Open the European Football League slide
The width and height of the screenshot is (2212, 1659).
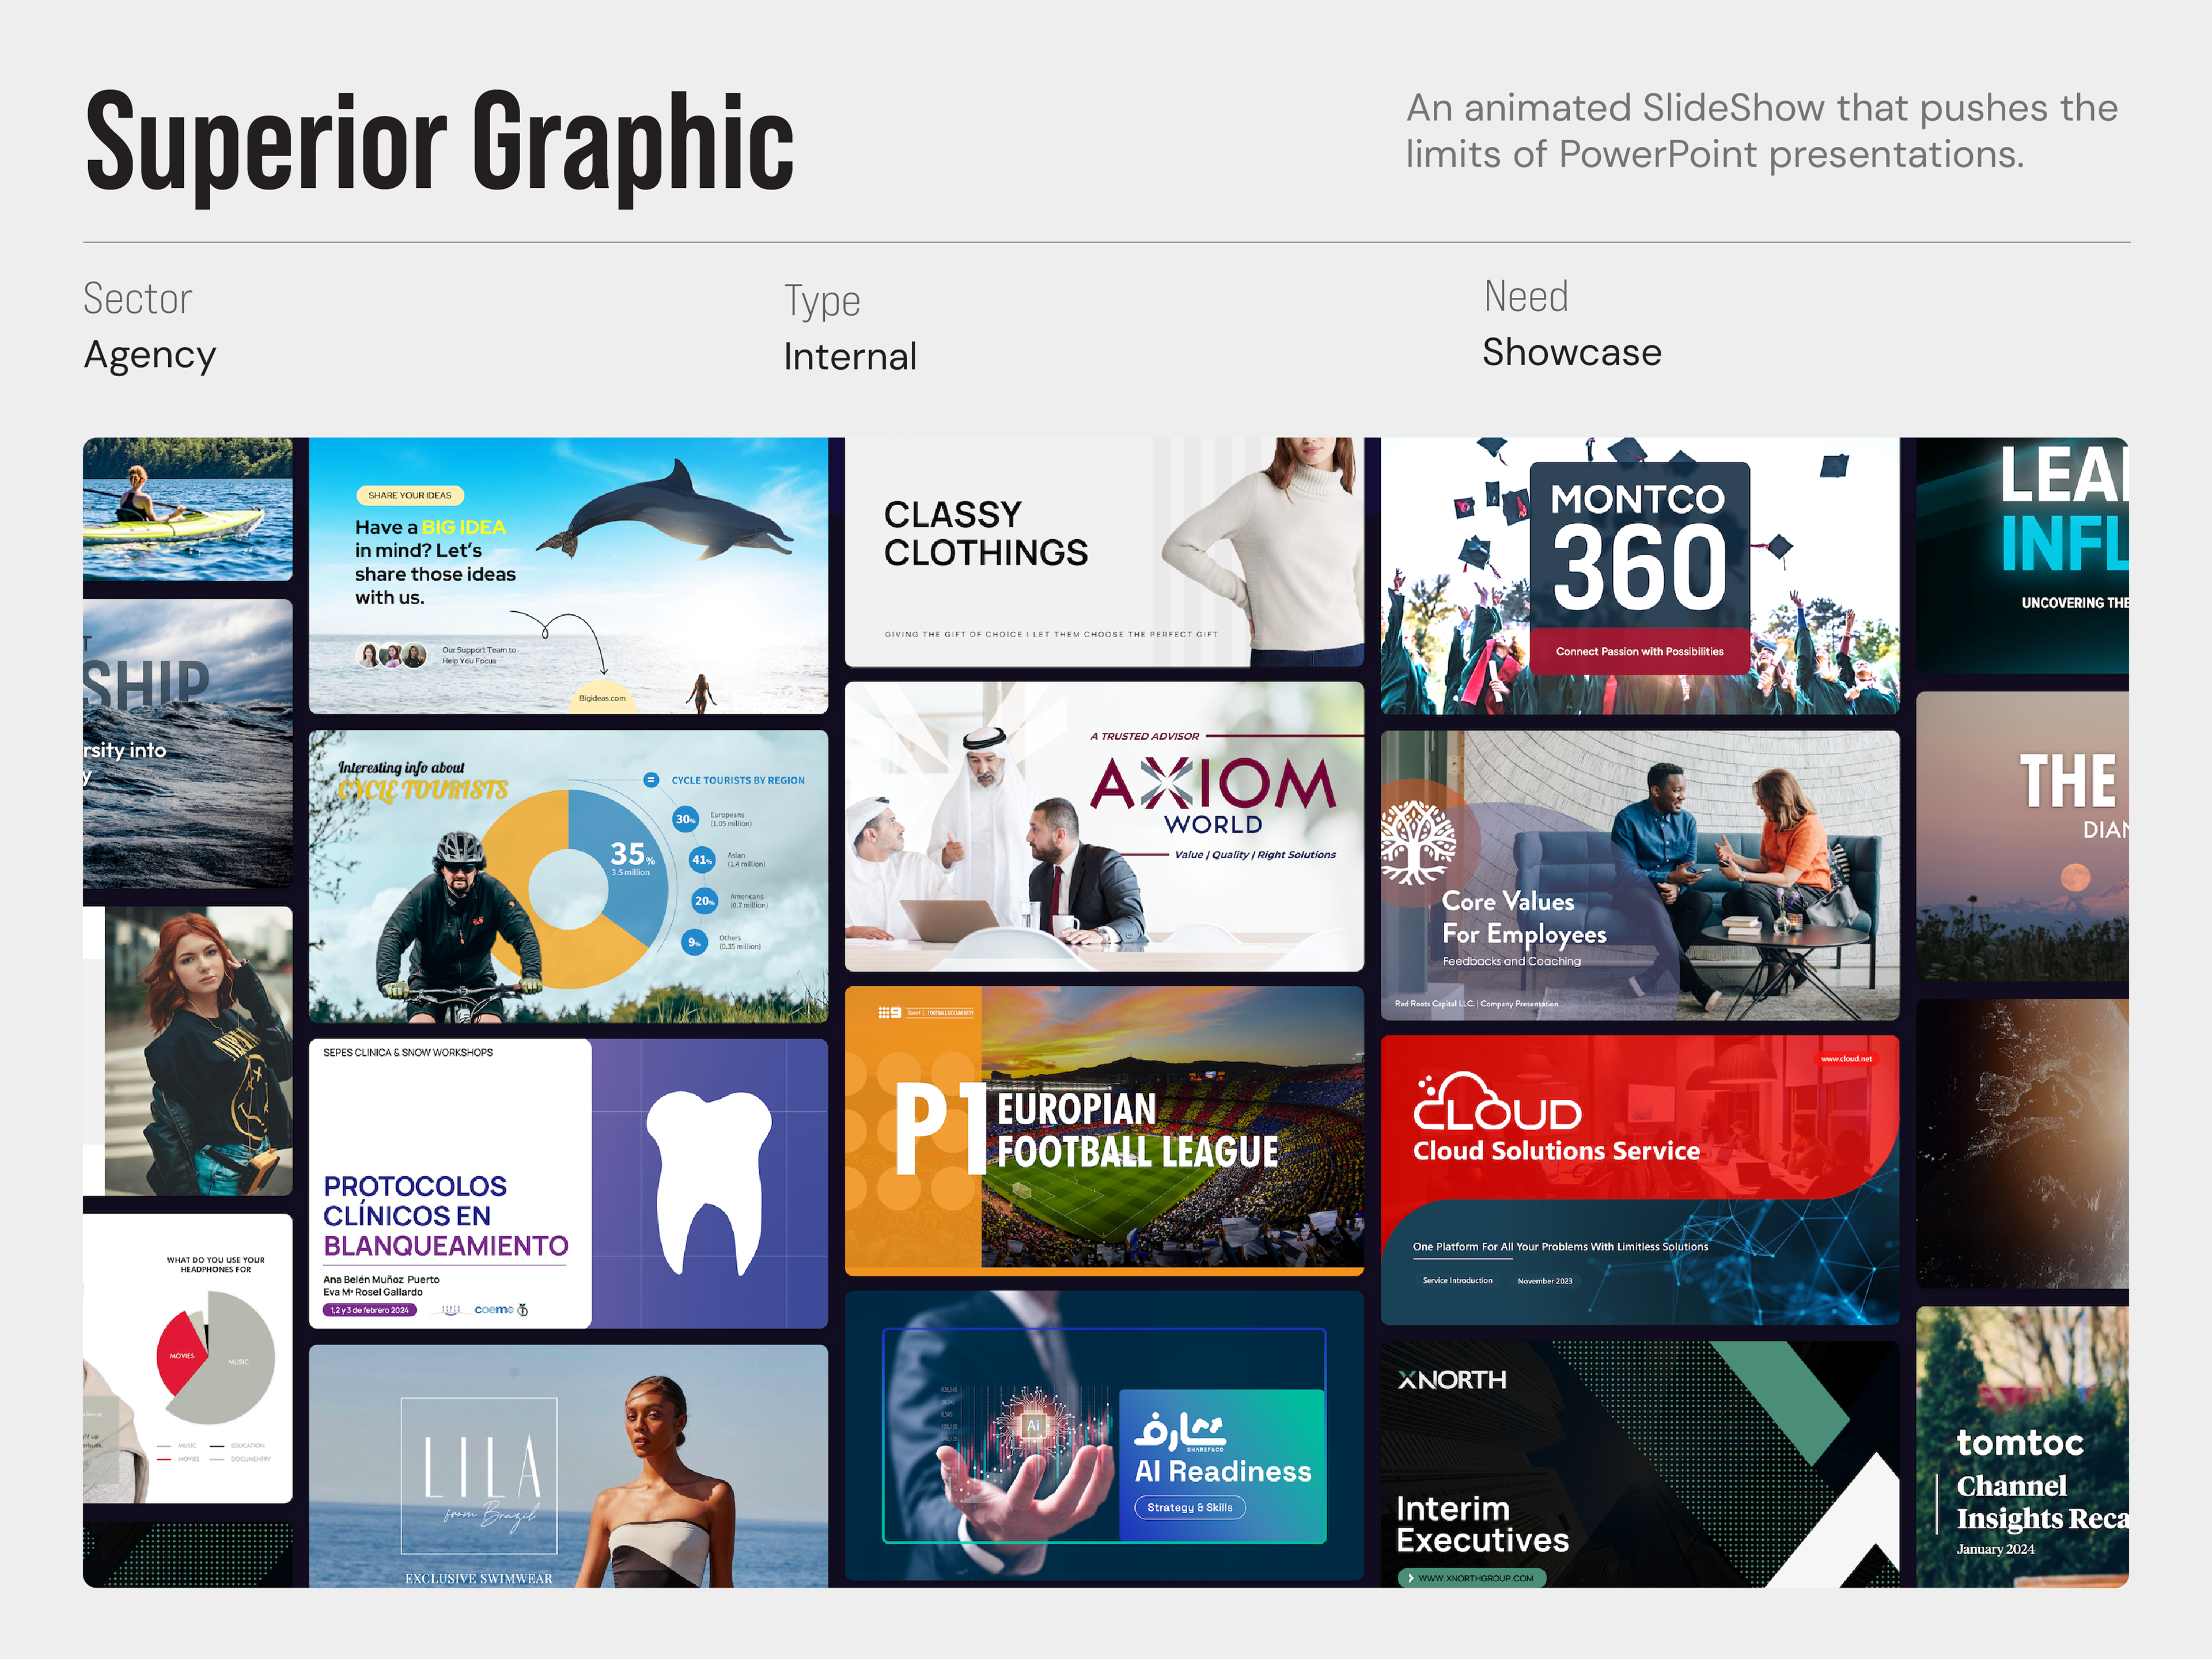point(1104,1130)
